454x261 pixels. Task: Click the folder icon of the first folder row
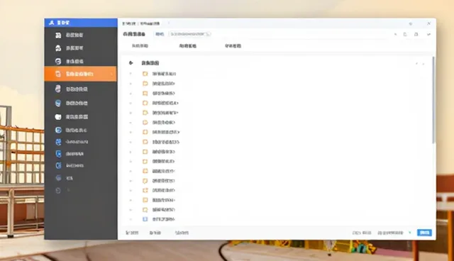(x=145, y=74)
